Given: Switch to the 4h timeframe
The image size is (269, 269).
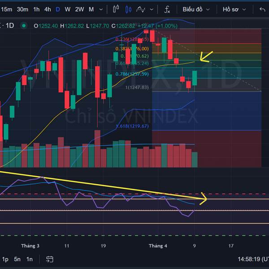Looking at the screenshot, I should point(48,9).
